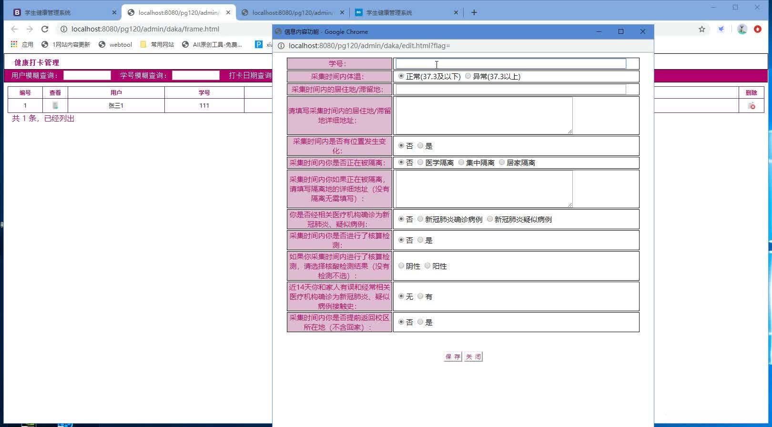Click the 用户模糊查询 search field

pos(87,75)
